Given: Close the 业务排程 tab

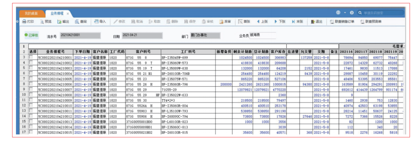Looking at the screenshot, I should [68, 13].
